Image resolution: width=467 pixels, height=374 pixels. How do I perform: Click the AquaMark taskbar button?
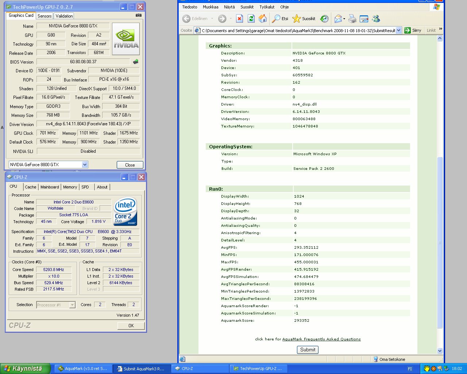[83, 369]
